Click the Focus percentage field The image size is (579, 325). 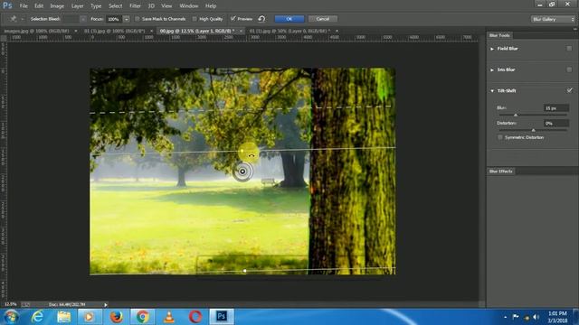114,19
